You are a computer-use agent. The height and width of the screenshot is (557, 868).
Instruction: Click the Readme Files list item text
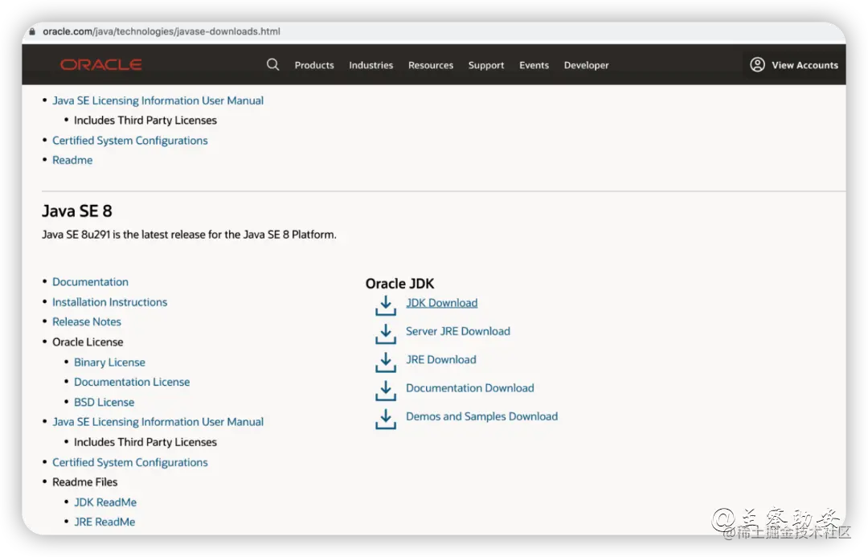click(x=84, y=482)
